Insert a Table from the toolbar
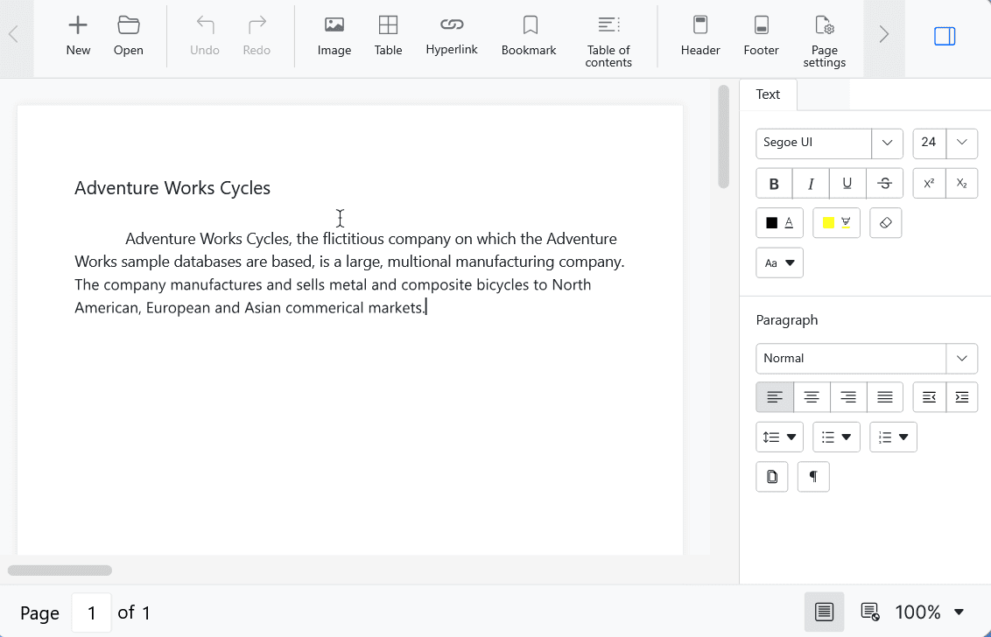 tap(388, 37)
